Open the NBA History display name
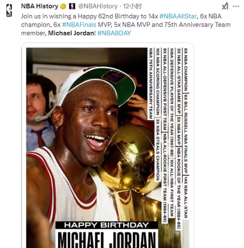This screenshot has width=244, height=248. (39, 6)
